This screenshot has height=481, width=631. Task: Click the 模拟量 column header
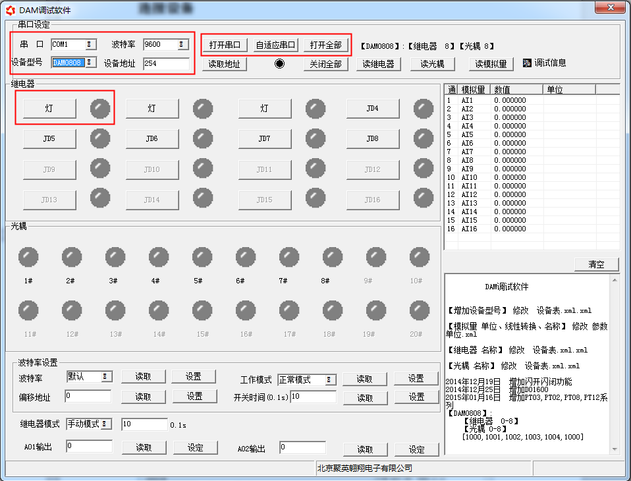(x=475, y=90)
